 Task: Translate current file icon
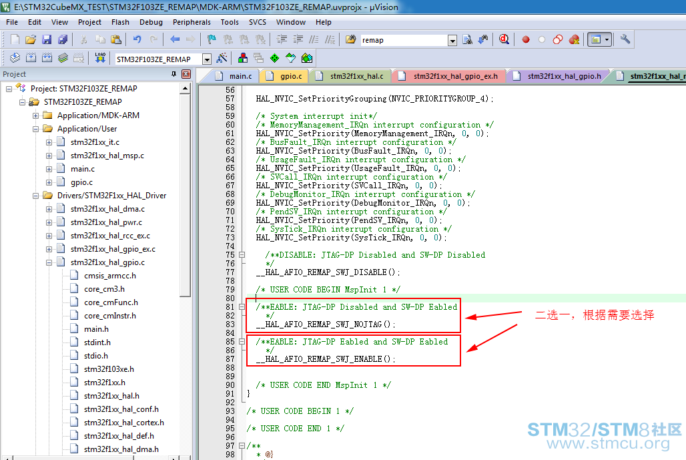[x=15, y=58]
